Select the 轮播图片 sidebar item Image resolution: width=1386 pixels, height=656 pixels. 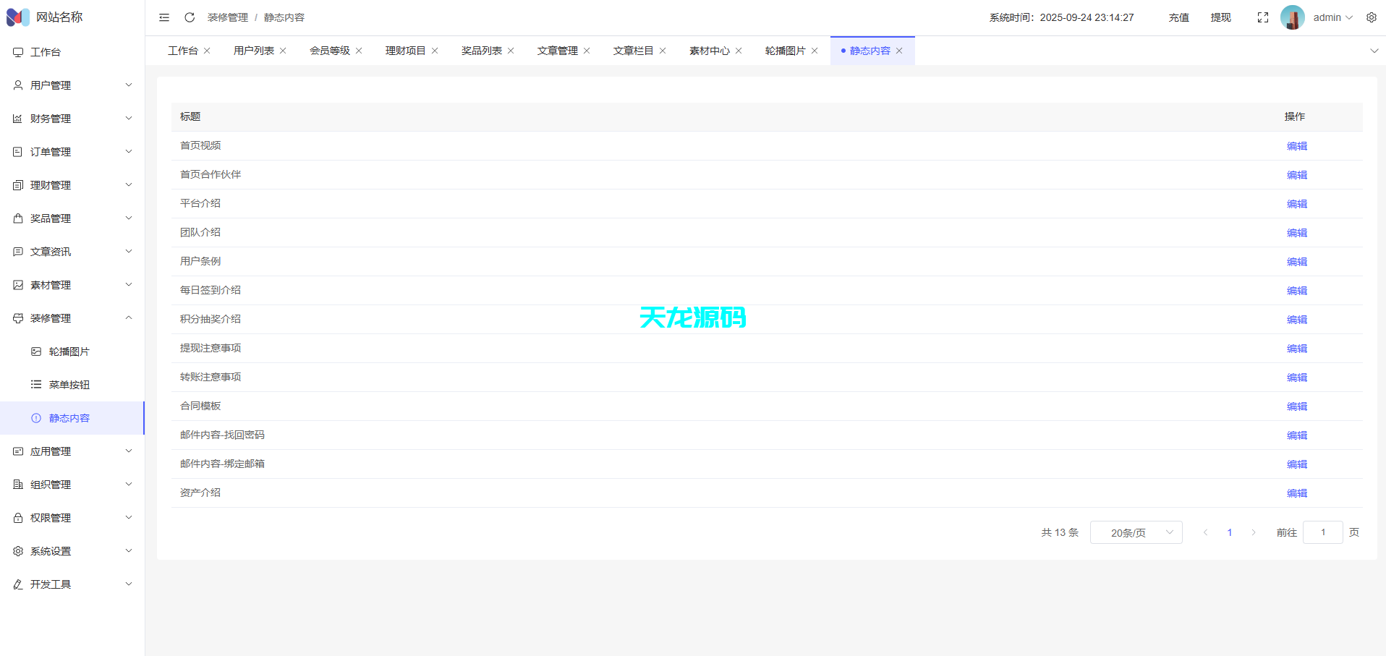(x=69, y=351)
